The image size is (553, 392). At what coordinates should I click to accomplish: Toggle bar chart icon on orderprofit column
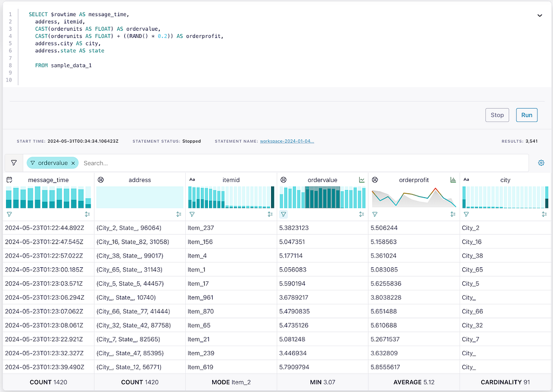point(453,180)
